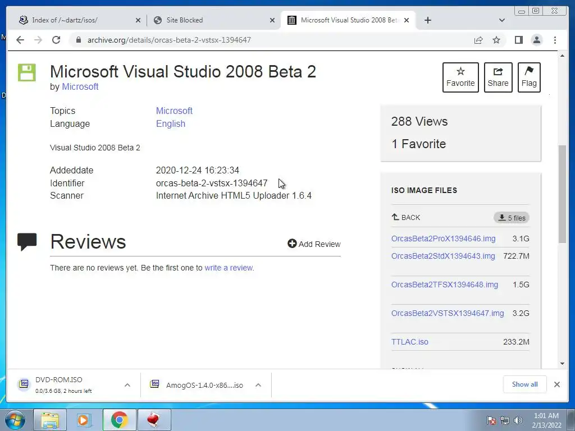575x431 pixels.
Task: Click Show all downloads
Action: [x=525, y=384]
